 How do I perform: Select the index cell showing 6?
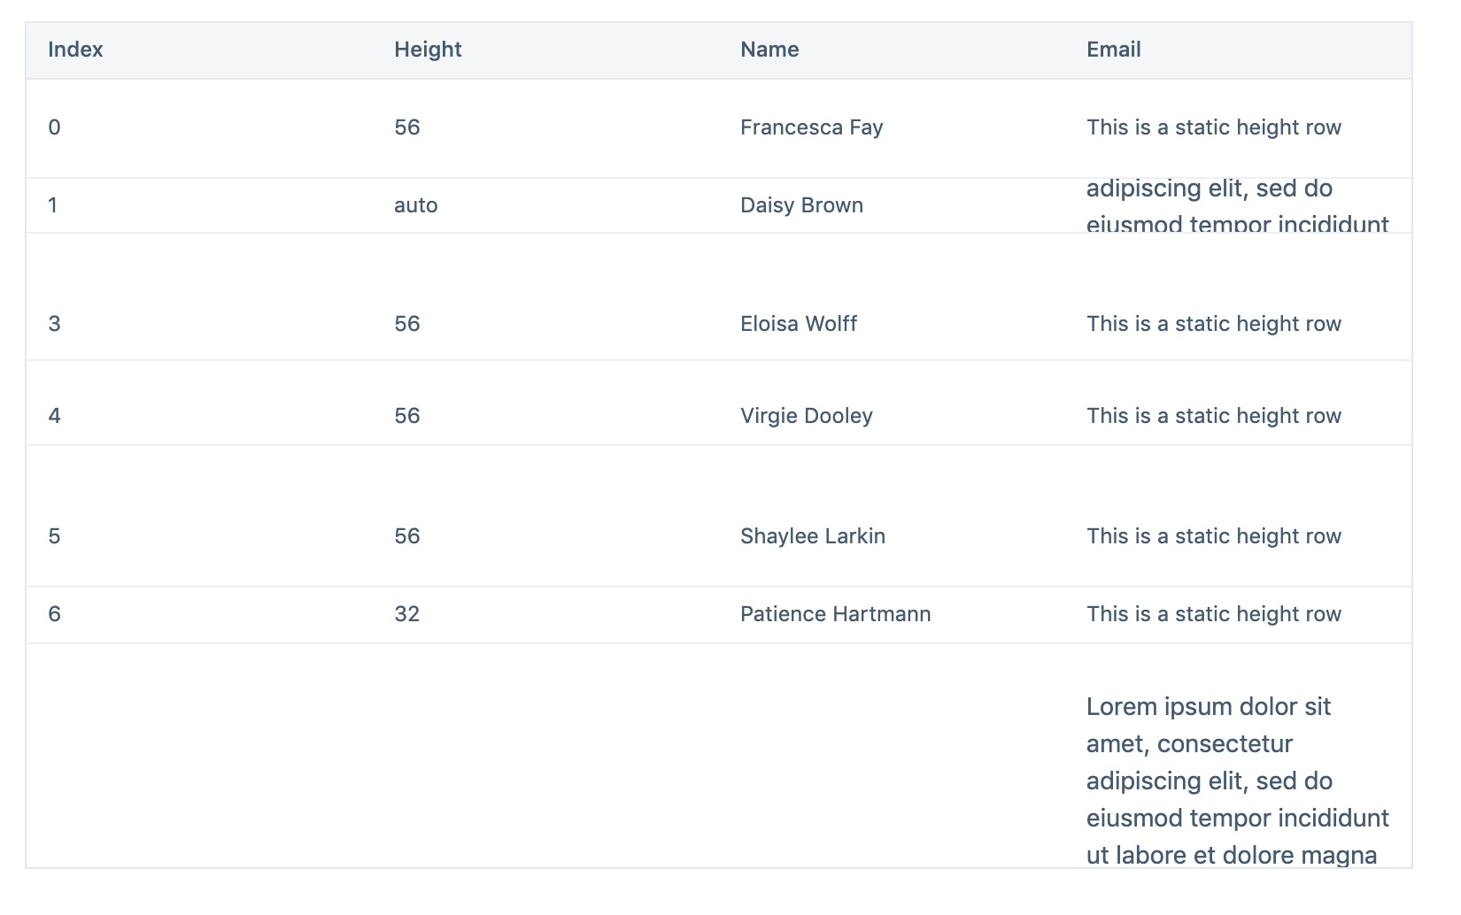tap(55, 614)
